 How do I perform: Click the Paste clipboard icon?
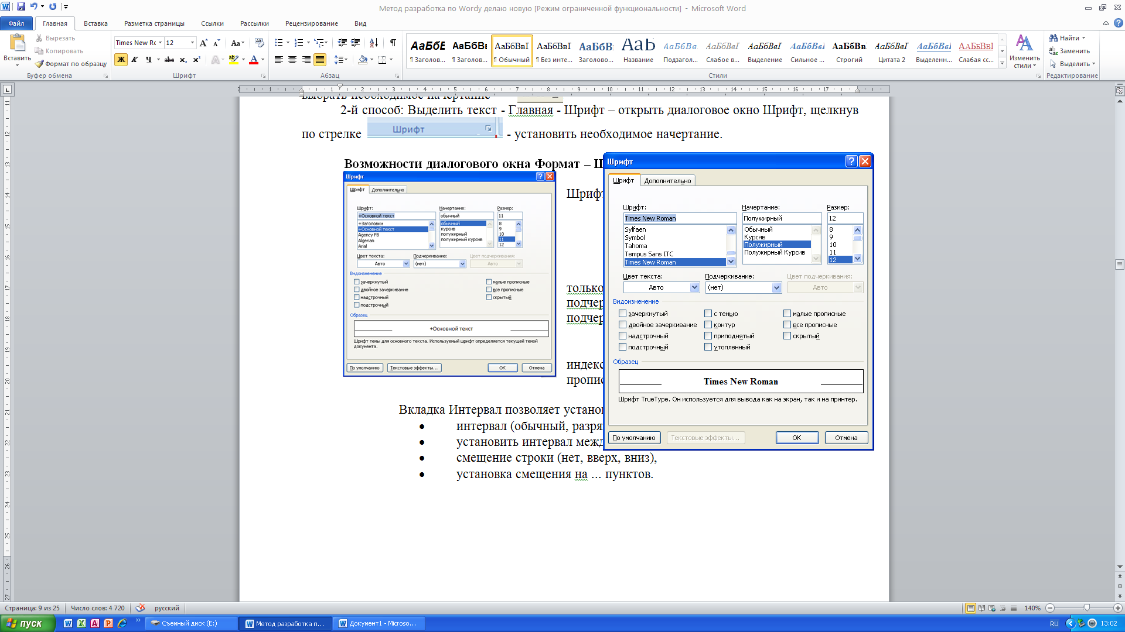(x=18, y=43)
